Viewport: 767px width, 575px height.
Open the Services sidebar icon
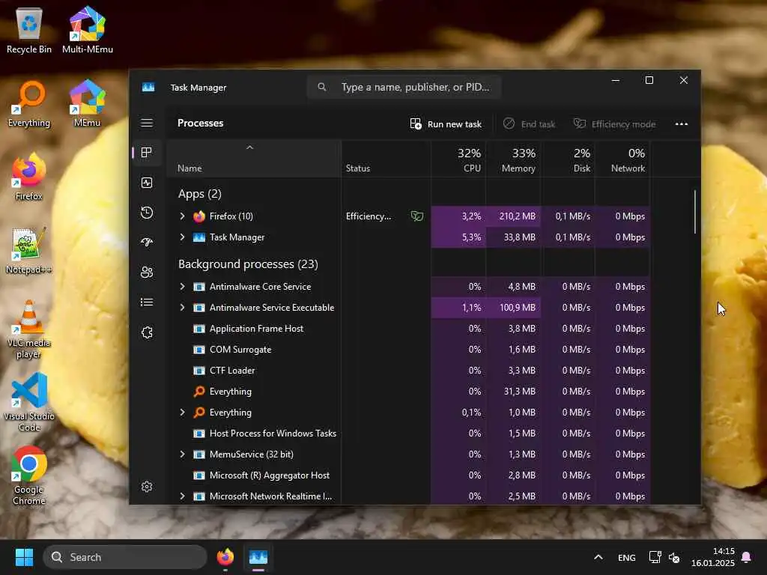pyautogui.click(x=147, y=332)
